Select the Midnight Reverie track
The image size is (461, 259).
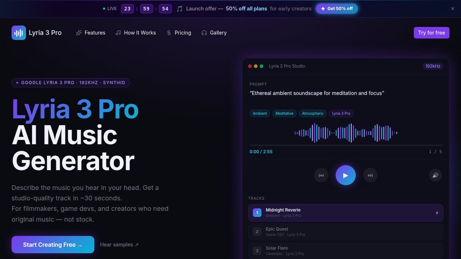(x=346, y=213)
